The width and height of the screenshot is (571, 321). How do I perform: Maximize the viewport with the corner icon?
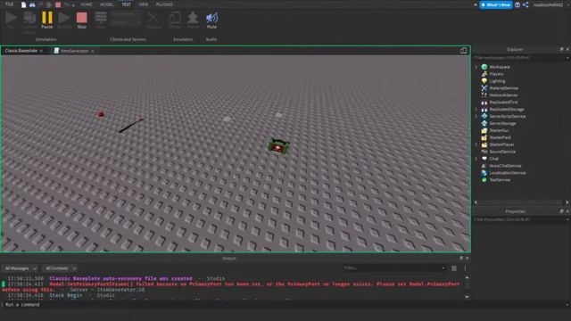tap(463, 51)
